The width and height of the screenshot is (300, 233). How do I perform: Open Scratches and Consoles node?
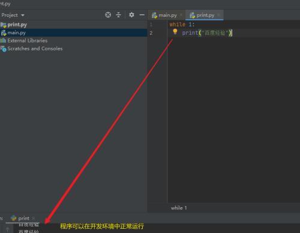35,49
